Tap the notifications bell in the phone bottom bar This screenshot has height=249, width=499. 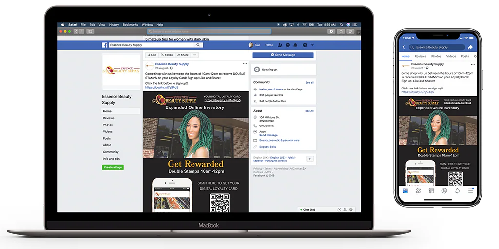[457, 191]
